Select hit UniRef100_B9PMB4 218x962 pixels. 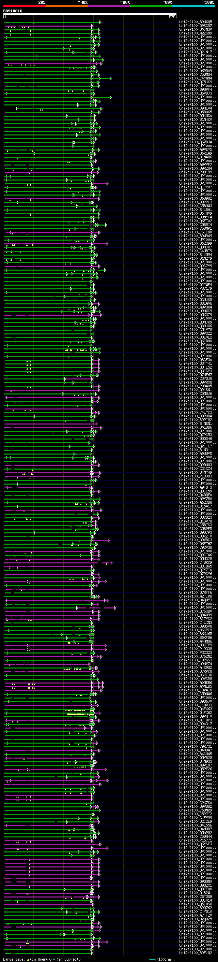coord(196,416)
